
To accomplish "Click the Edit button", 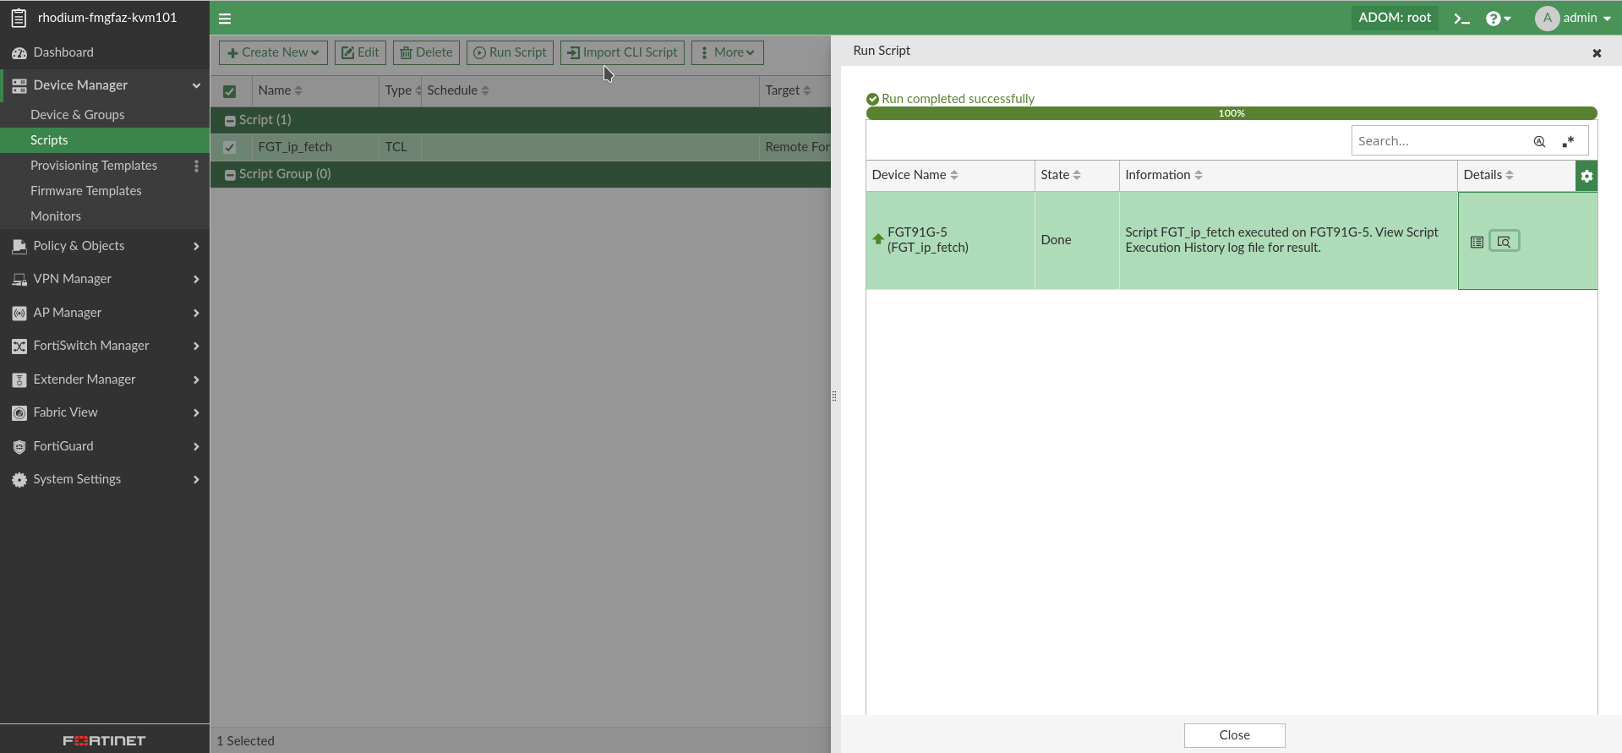I will [360, 52].
